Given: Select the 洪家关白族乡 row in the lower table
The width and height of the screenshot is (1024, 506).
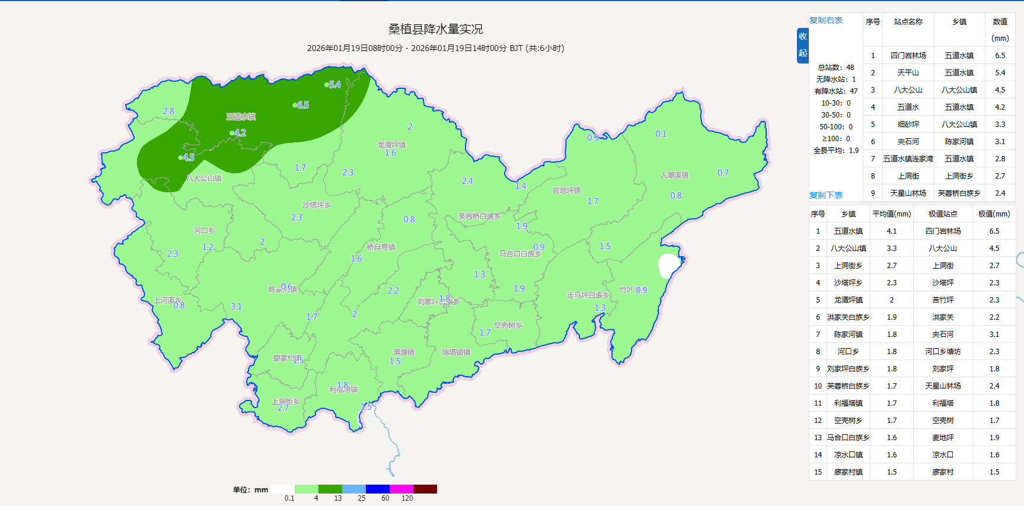Looking at the screenshot, I should click(848, 317).
